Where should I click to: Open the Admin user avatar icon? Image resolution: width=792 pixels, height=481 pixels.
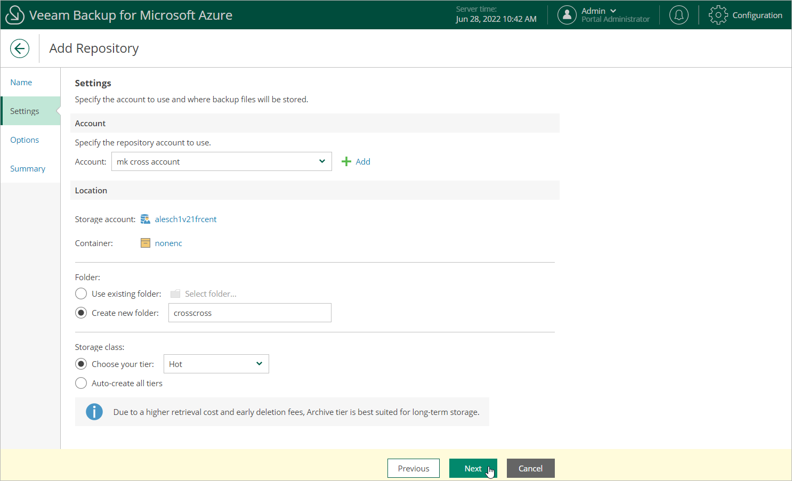tap(567, 15)
